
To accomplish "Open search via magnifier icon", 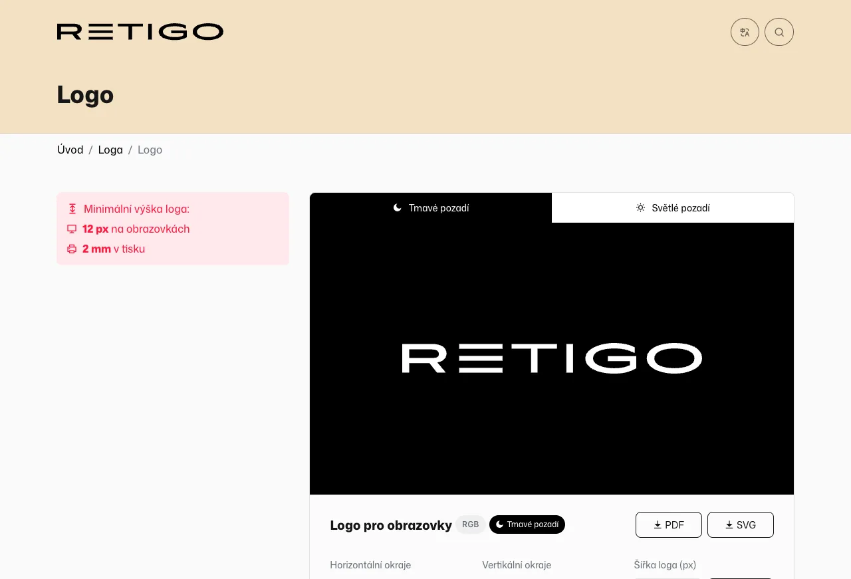I will tap(779, 32).
